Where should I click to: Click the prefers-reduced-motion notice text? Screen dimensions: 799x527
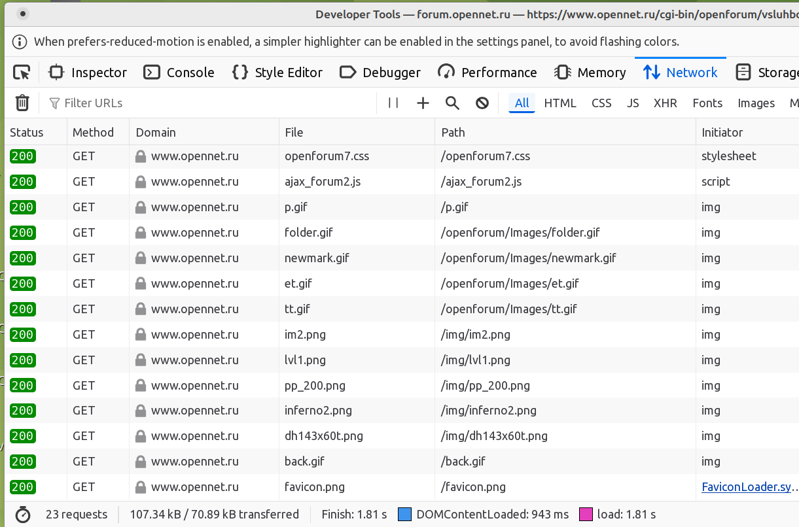tap(357, 42)
